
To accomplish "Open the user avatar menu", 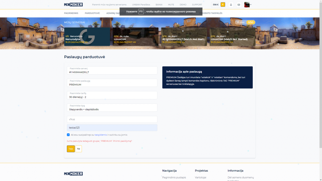I will click(248, 5).
